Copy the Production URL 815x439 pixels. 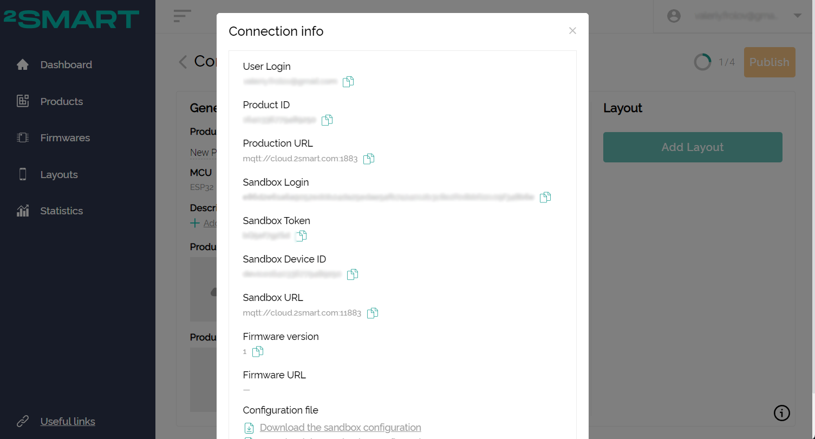[369, 159]
